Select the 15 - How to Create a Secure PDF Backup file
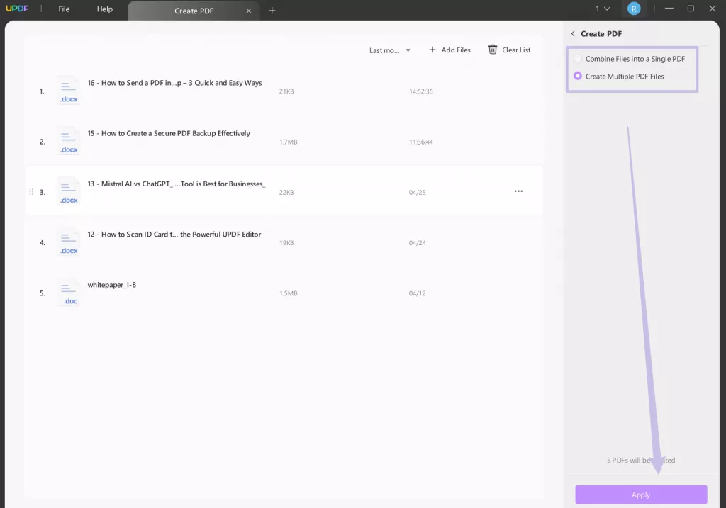The width and height of the screenshot is (726, 508). click(169, 133)
